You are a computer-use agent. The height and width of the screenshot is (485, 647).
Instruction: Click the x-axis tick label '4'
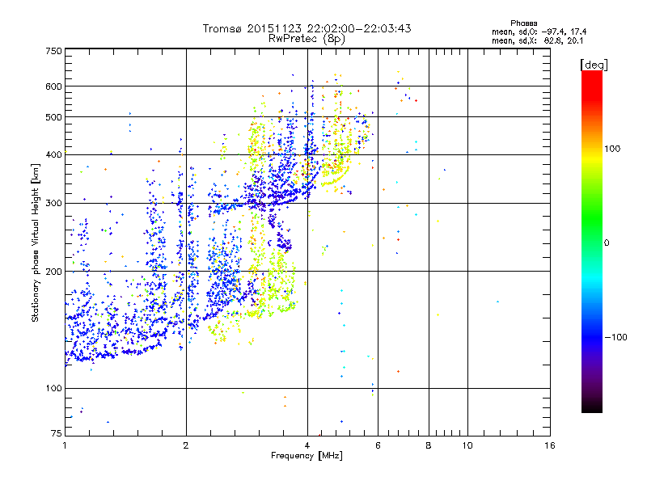pyautogui.click(x=307, y=445)
